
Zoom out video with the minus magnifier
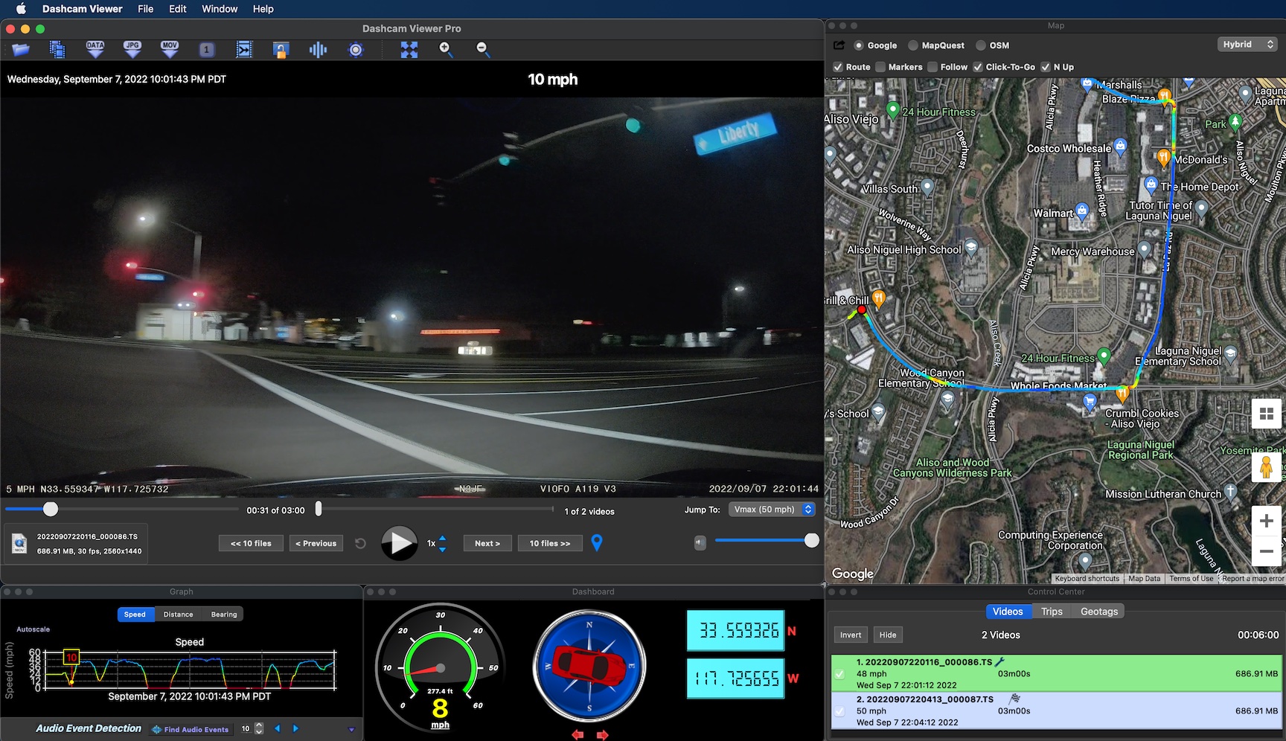pos(483,50)
